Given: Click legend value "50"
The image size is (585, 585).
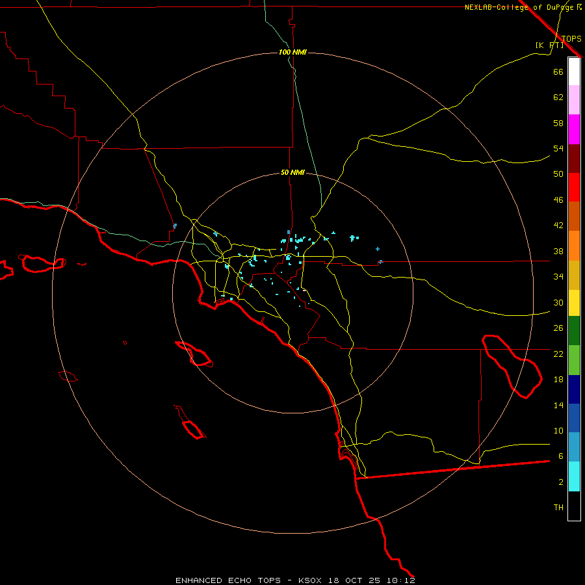Looking at the screenshot, I should (x=558, y=174).
